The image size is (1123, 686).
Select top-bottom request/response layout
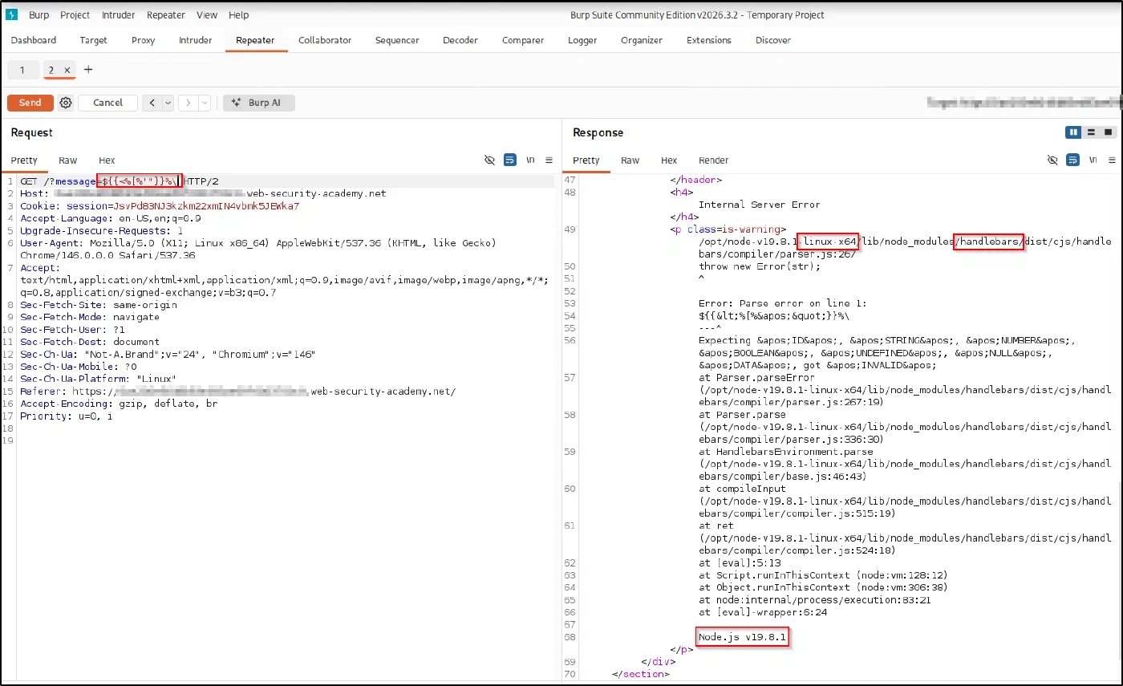click(x=1091, y=132)
